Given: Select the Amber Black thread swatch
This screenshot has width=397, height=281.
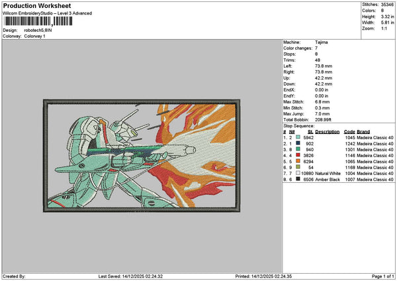Looking at the screenshot, I should (298, 179).
